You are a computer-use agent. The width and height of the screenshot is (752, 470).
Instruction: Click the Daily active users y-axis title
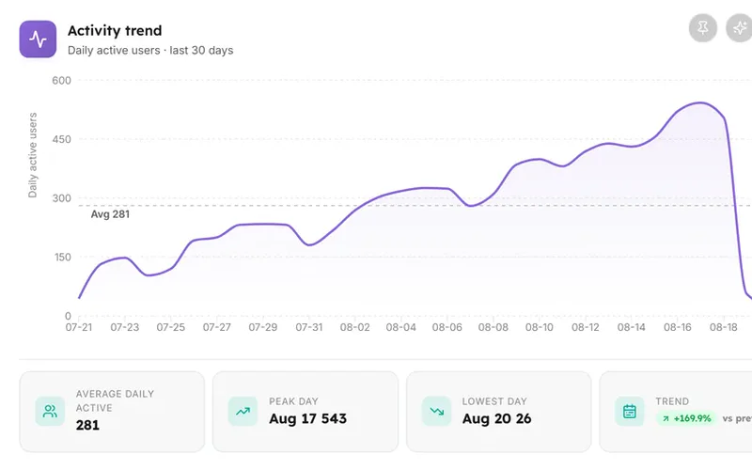[33, 155]
